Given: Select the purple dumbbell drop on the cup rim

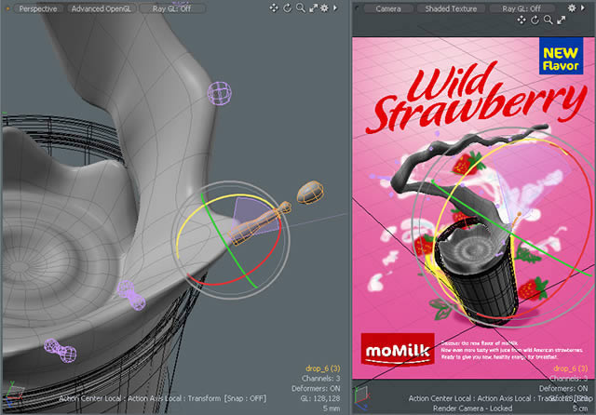Looking at the screenshot, I should coord(131,295).
